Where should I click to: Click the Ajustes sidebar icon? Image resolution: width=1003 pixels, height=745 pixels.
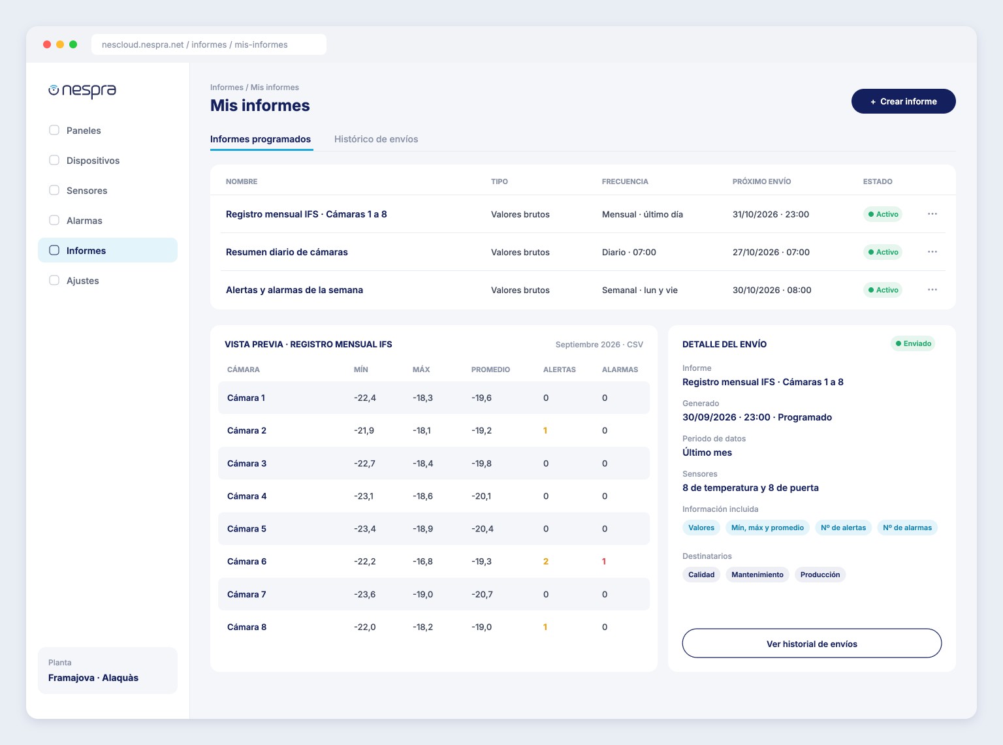coord(54,280)
